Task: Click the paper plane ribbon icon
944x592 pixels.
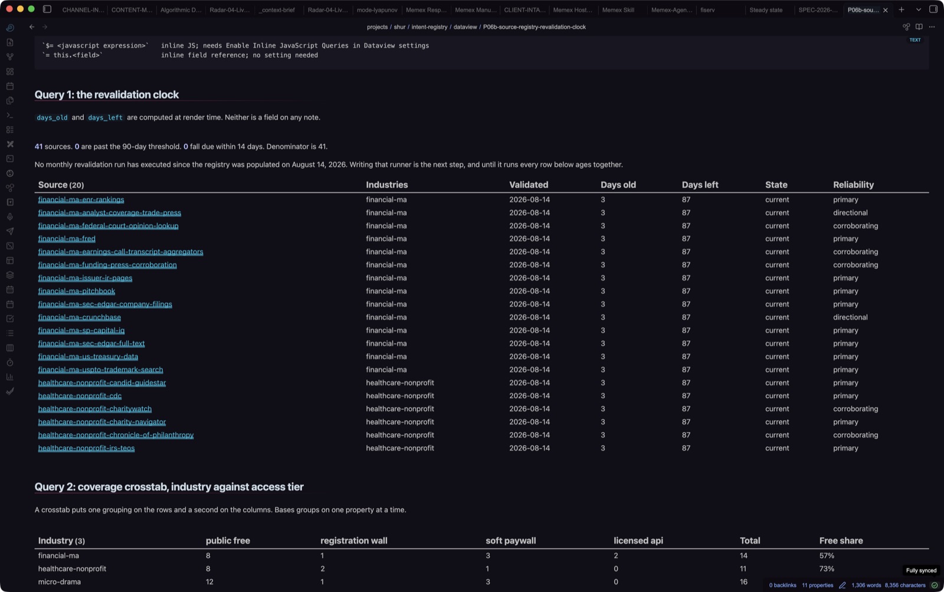Action: (10, 231)
